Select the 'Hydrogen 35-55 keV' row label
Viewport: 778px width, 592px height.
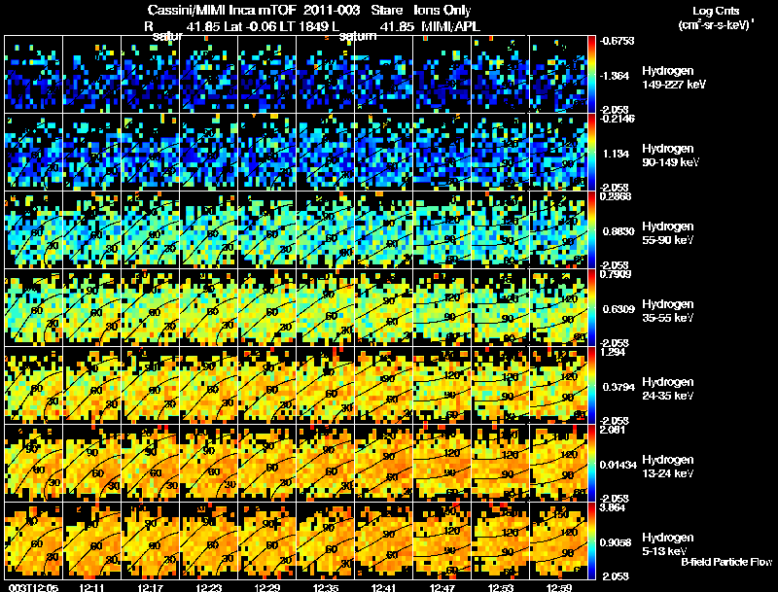tap(667, 311)
